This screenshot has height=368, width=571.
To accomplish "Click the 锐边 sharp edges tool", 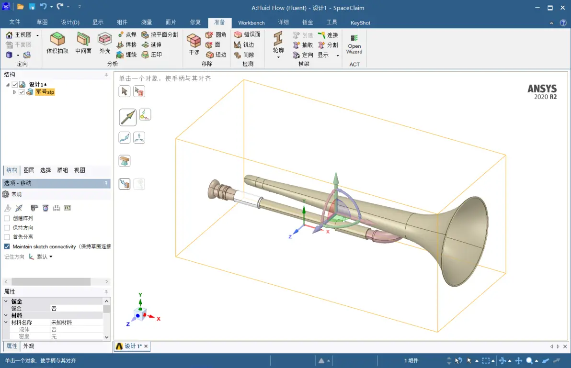I will tap(244, 45).
